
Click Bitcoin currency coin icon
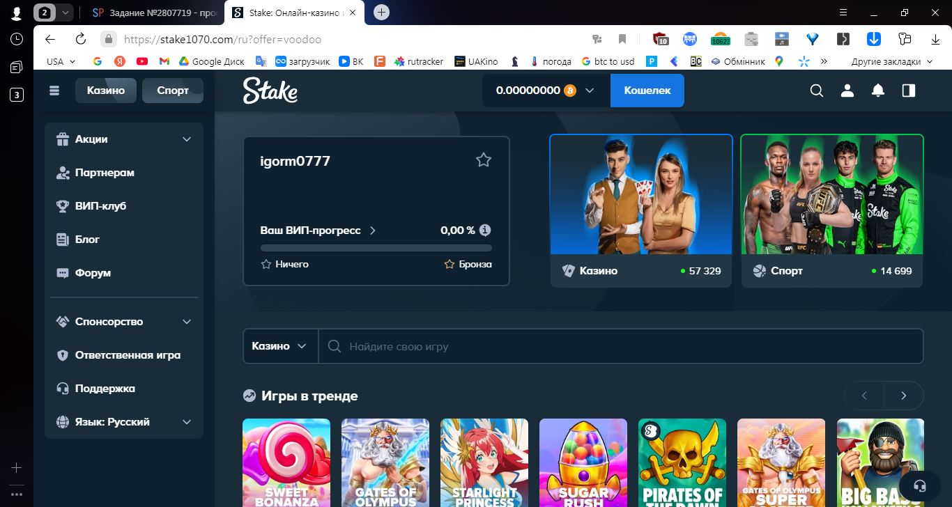(x=570, y=91)
